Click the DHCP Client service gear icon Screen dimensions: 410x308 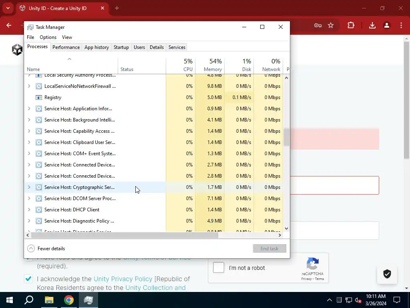pyautogui.click(x=39, y=210)
